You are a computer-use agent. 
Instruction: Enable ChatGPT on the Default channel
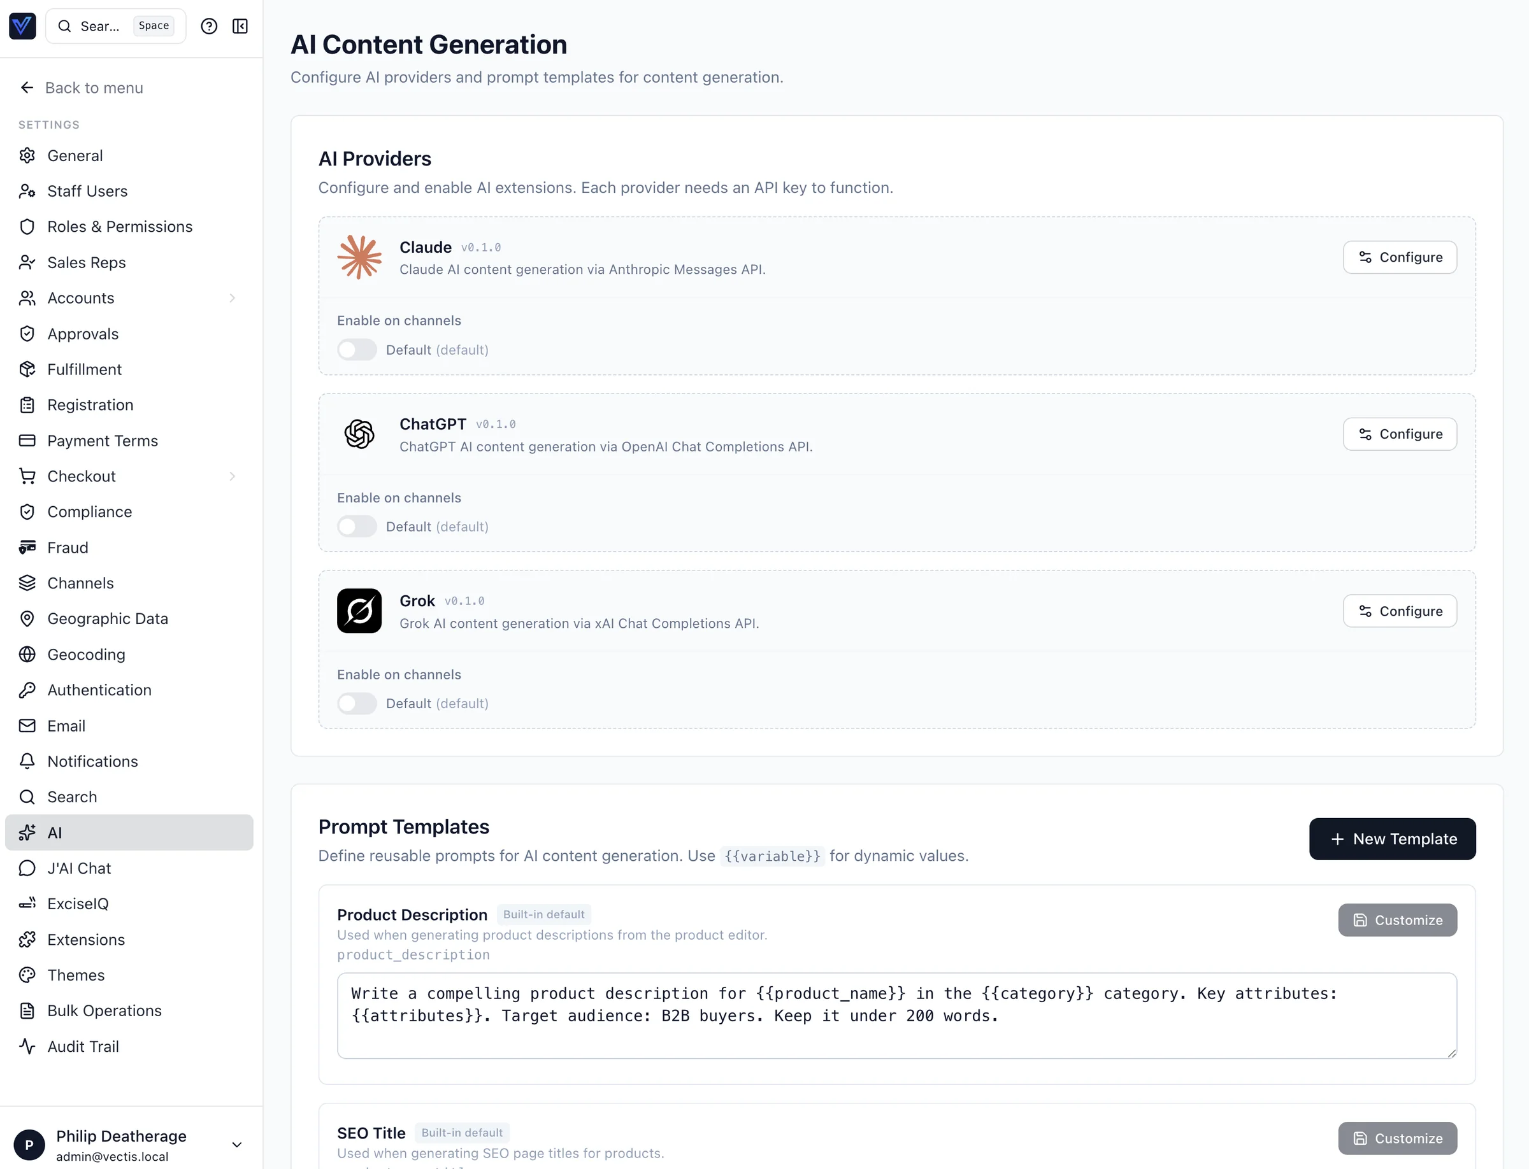pos(357,526)
